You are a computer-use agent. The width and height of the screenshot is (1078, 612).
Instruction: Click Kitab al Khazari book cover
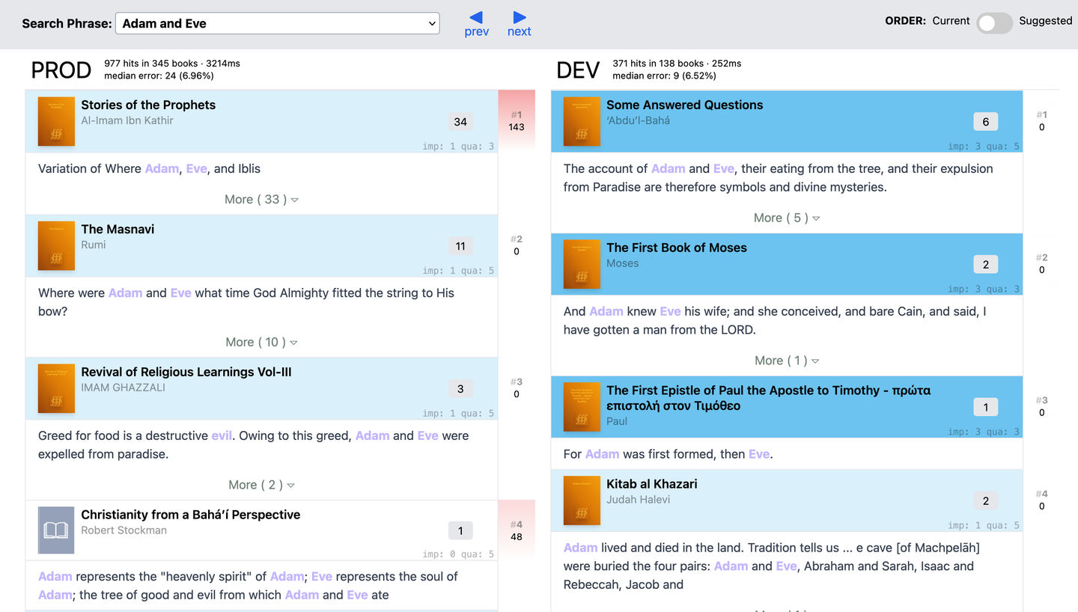pyautogui.click(x=582, y=501)
